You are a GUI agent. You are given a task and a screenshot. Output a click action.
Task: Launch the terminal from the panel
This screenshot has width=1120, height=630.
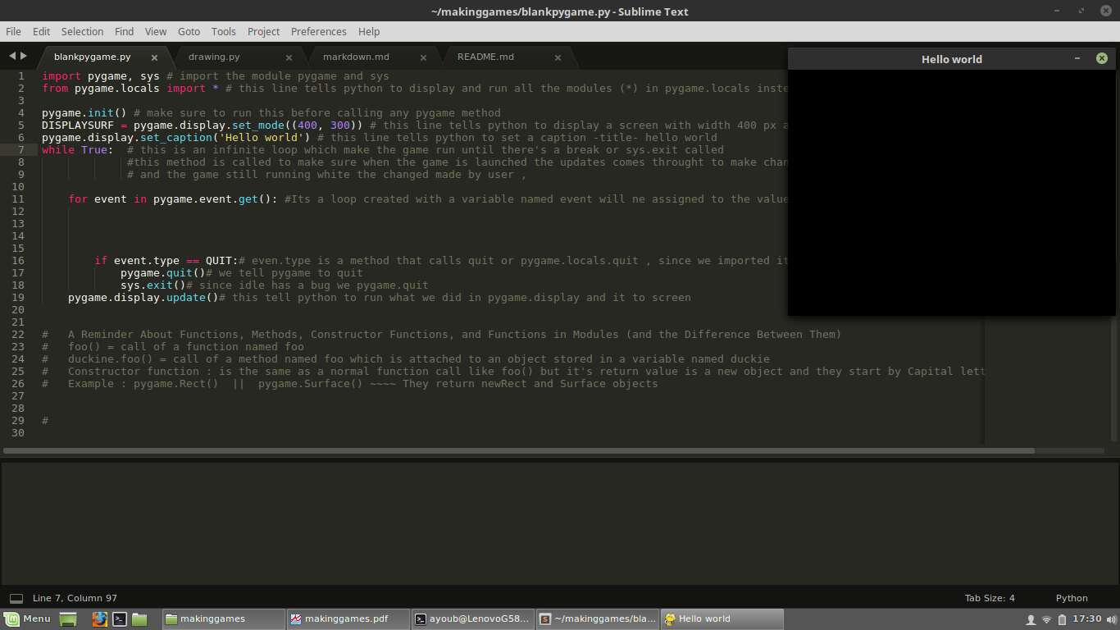pyautogui.click(x=120, y=619)
